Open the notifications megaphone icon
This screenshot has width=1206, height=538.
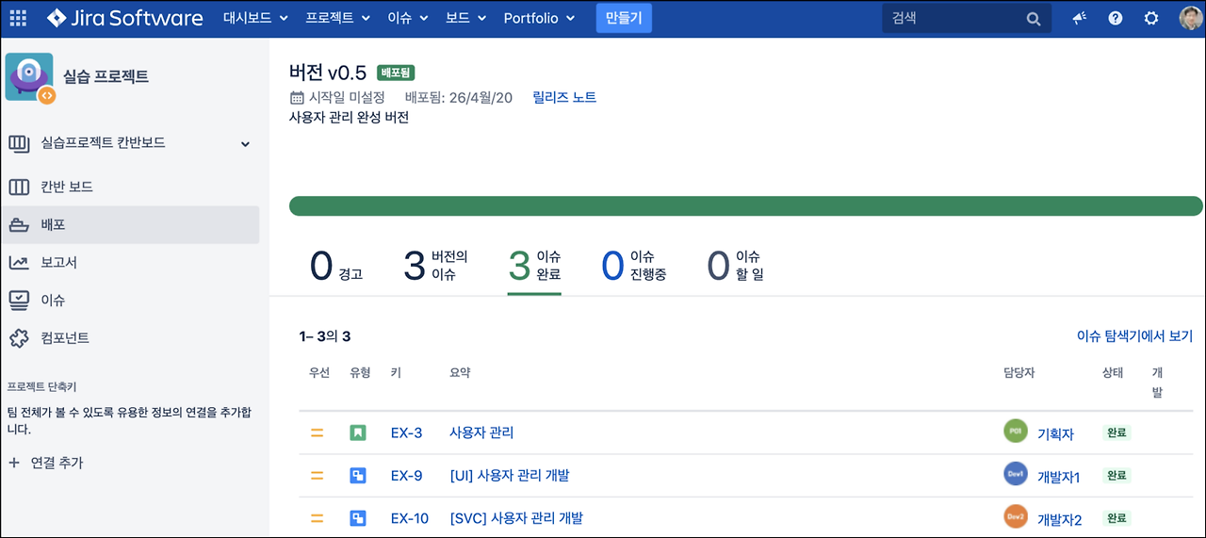point(1080,18)
